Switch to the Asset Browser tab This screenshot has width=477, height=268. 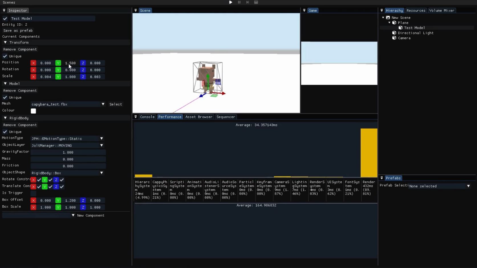click(199, 117)
